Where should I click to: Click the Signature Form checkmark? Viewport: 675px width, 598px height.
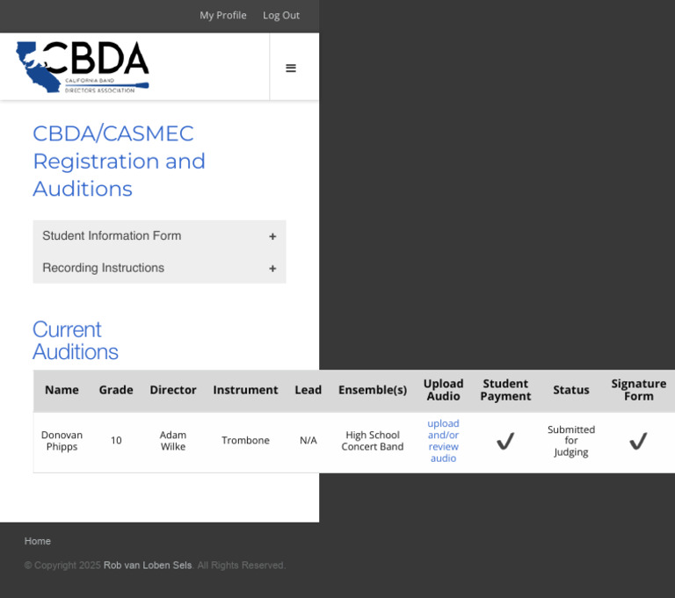pos(638,441)
